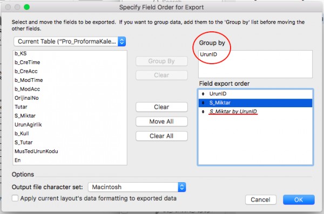Click the reorder handle for S_Miktar by UrunID

[203, 112]
